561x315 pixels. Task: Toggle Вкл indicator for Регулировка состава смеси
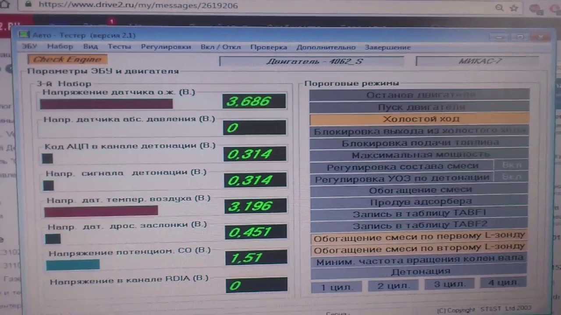click(x=511, y=165)
